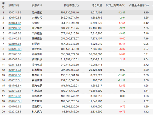Click change value -61.60
Screen dimensions: 153x116
click(x=122, y=75)
